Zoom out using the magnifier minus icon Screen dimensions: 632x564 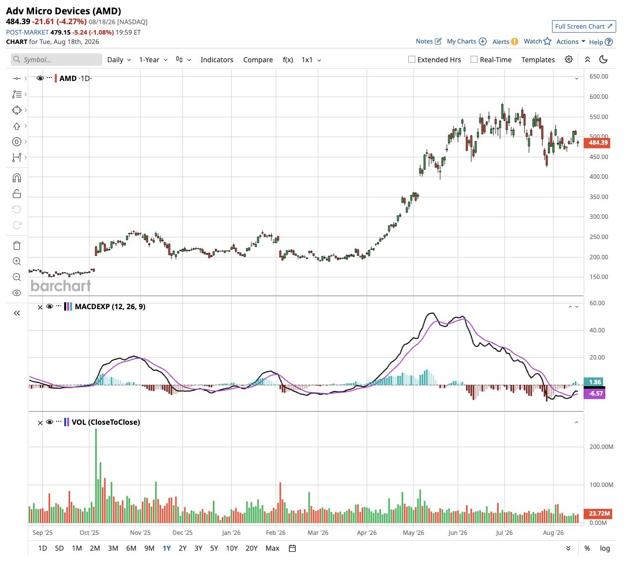pos(17,277)
